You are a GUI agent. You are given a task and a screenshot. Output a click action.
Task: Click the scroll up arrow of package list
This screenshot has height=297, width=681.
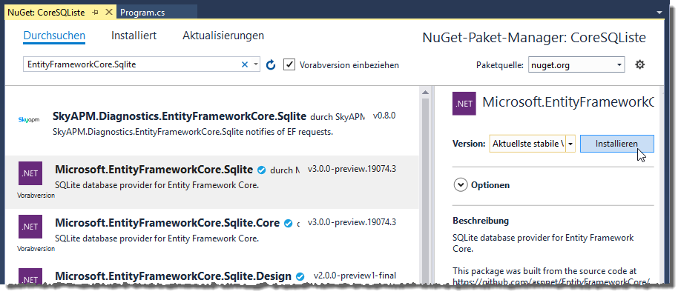point(425,92)
